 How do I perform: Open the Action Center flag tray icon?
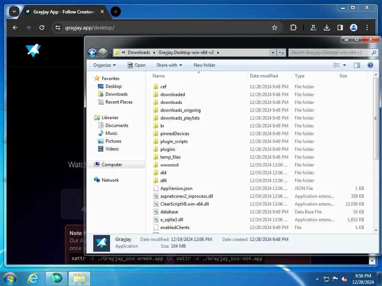point(335,279)
